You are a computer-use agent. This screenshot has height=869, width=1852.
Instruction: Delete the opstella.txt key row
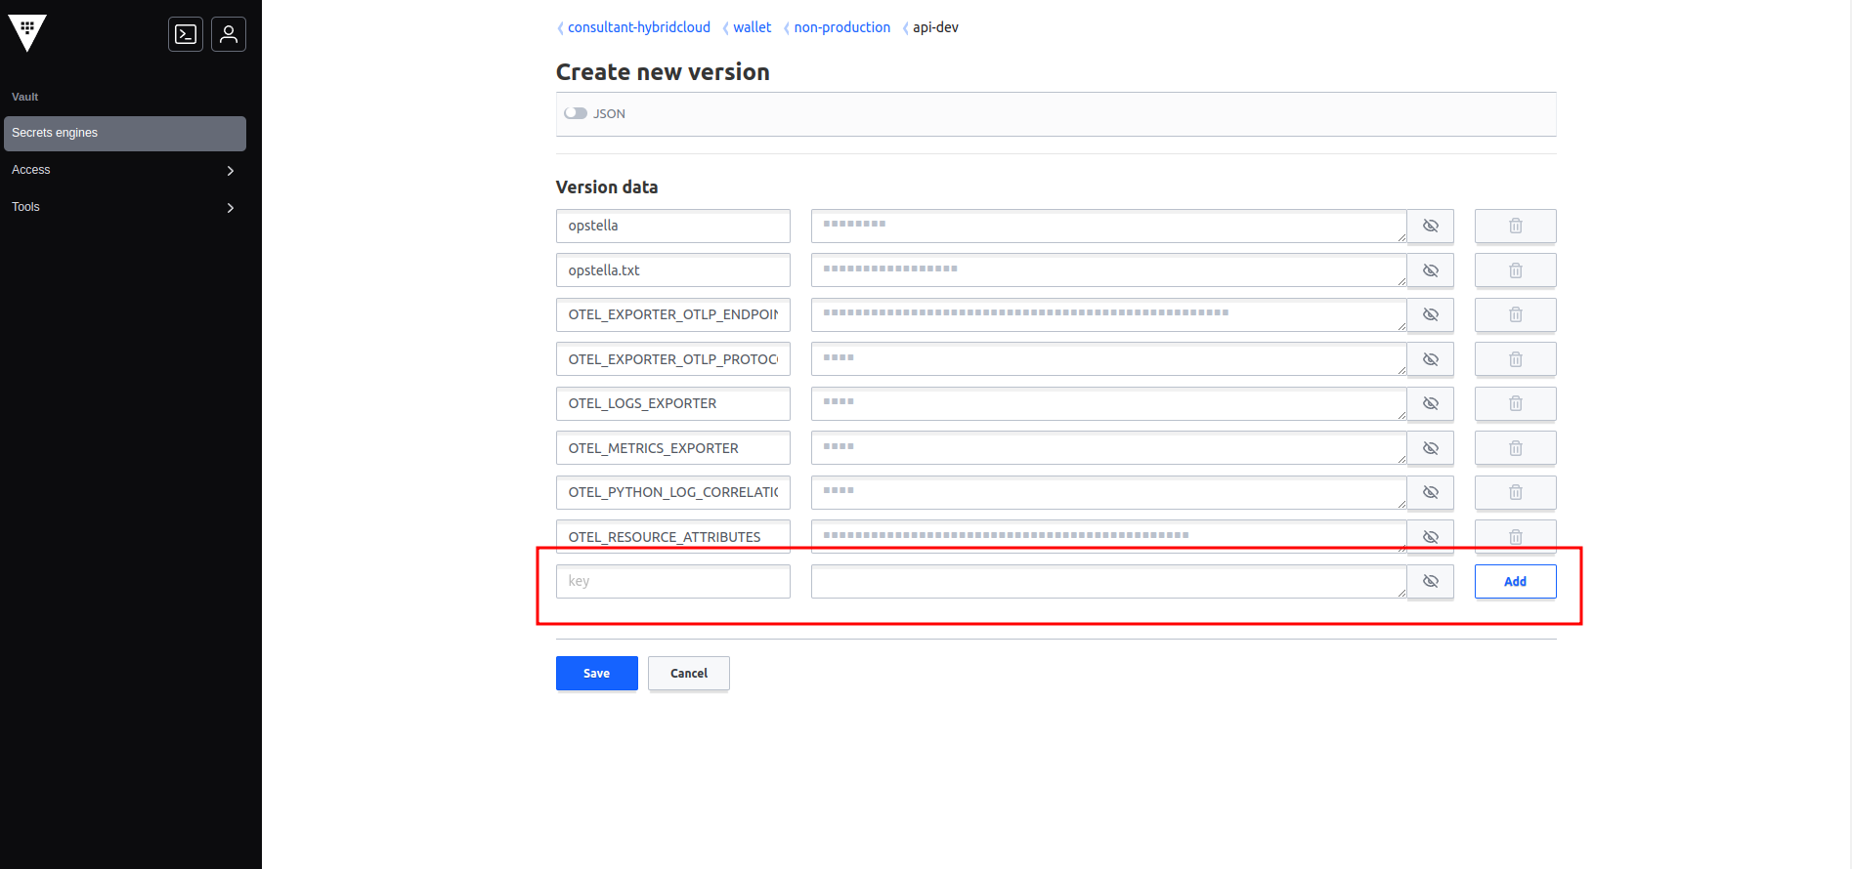pyautogui.click(x=1515, y=270)
